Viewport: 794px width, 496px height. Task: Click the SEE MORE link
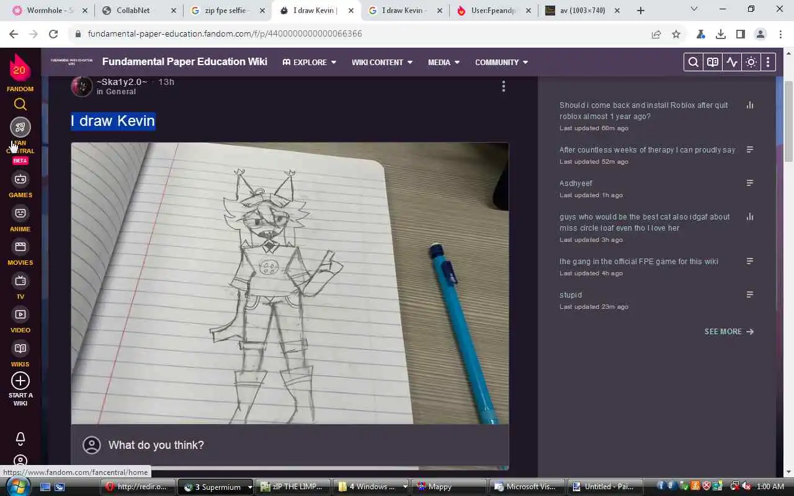729,332
